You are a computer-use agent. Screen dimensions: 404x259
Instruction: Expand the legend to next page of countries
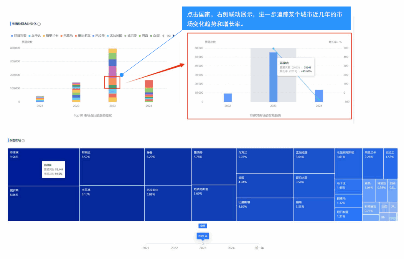(x=173, y=35)
